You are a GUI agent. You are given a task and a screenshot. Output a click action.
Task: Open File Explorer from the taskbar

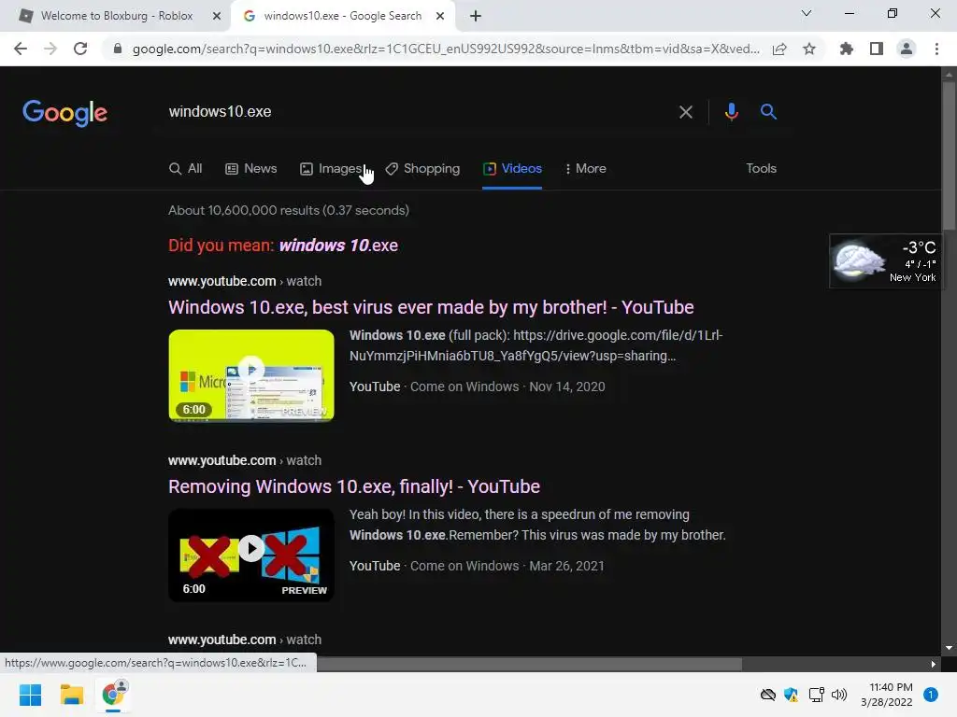71,695
